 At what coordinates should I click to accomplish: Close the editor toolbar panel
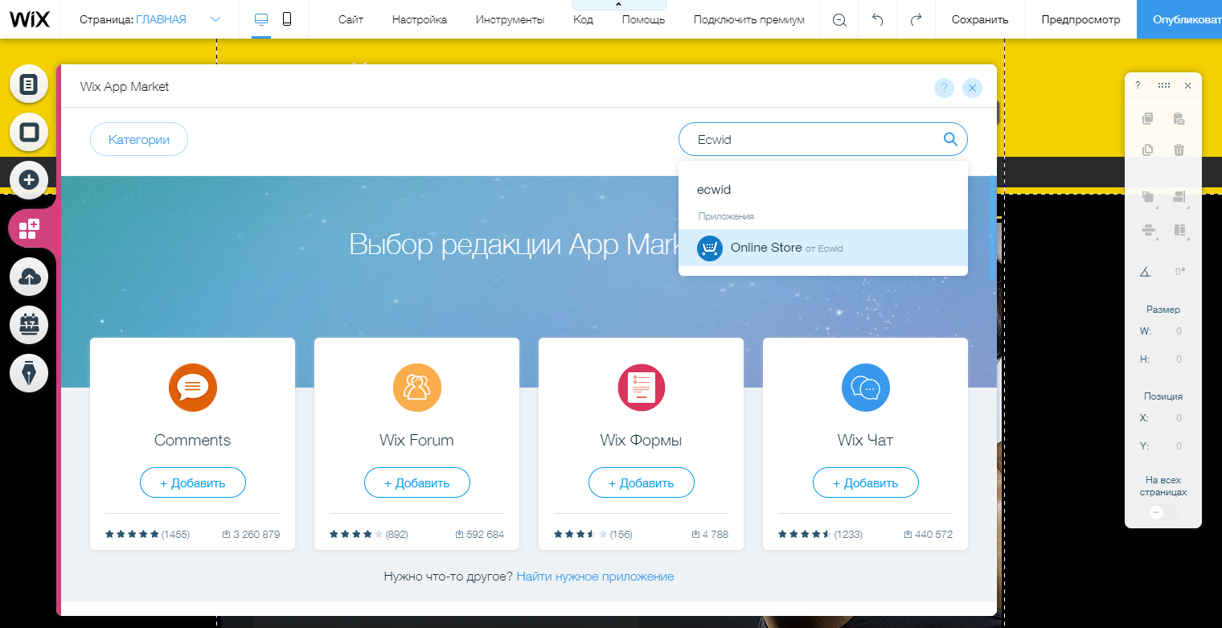pyautogui.click(x=1187, y=85)
